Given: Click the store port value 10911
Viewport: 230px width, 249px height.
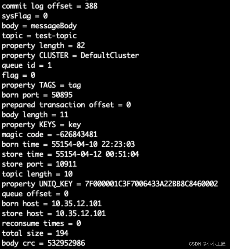Looking at the screenshot, I should (66, 164).
